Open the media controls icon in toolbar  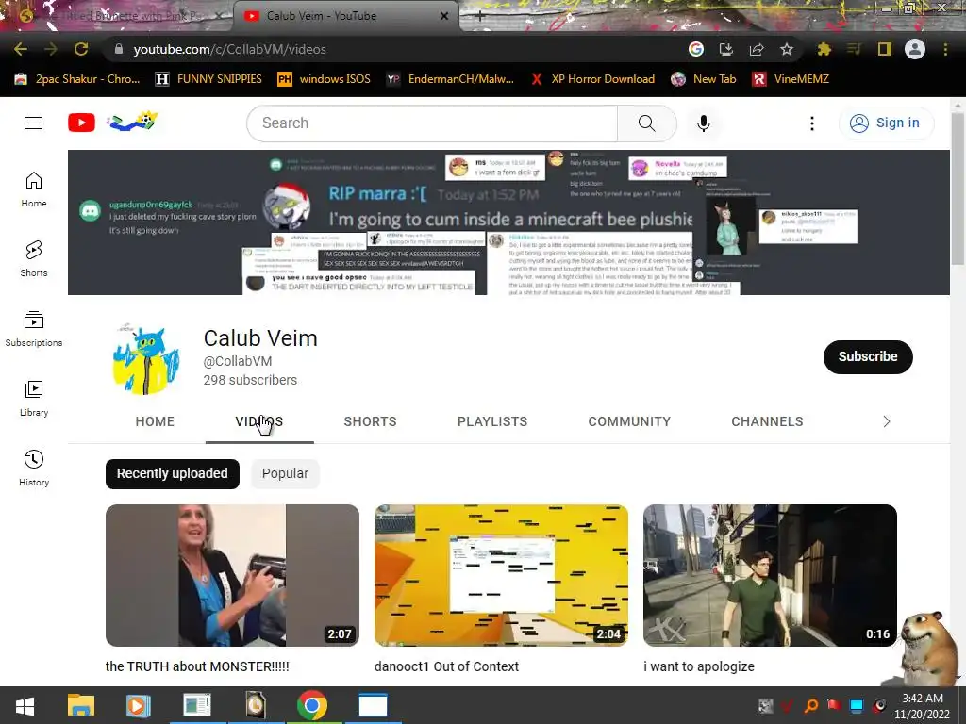point(855,49)
